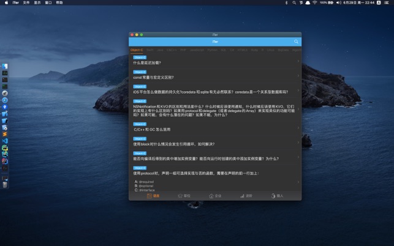Viewport: 394px width, 246px height.
Task: Open the Notification Center list icon
Action: (386, 2)
